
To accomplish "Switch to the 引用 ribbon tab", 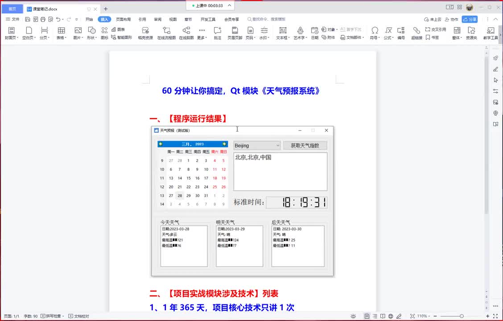I will click(142, 19).
